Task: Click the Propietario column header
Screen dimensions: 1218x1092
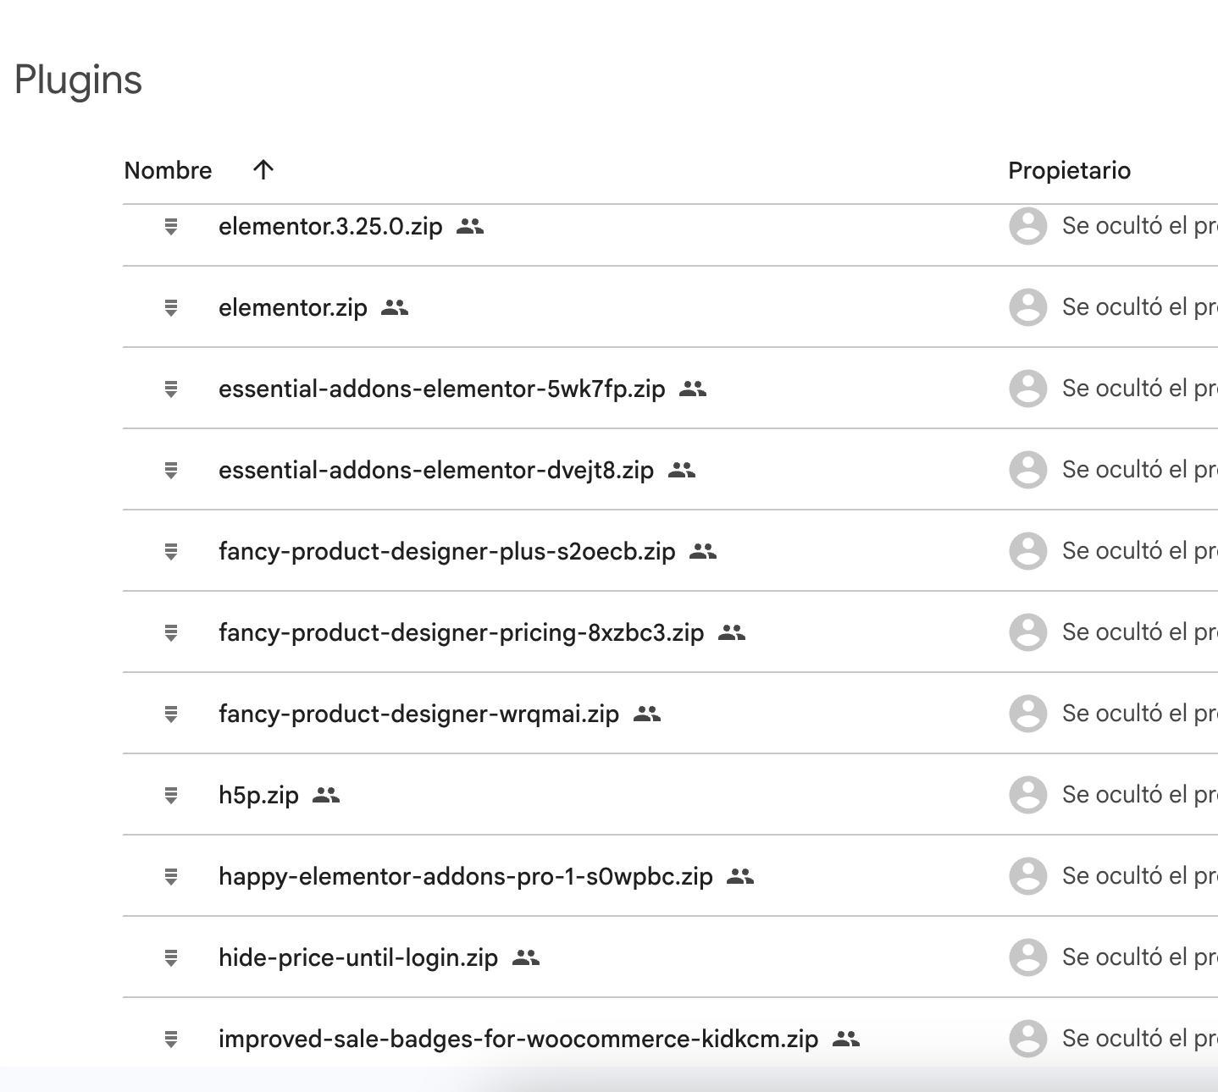Action: [1069, 170]
